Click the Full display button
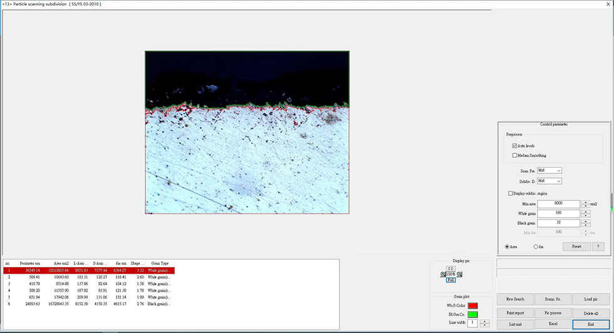This screenshot has width=614, height=333. [451, 280]
